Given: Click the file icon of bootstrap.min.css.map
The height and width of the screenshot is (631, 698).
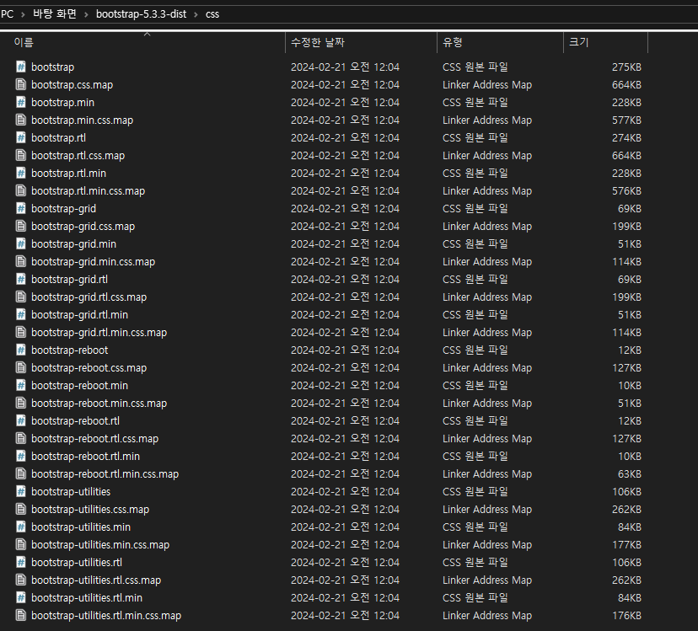Looking at the screenshot, I should coord(21,120).
